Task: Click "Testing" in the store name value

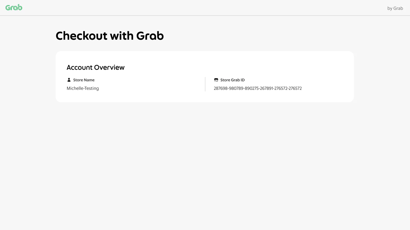Action: click(x=92, y=88)
